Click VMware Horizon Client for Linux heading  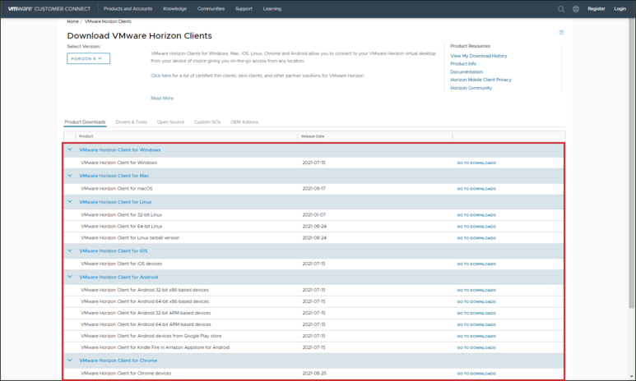[x=116, y=202]
